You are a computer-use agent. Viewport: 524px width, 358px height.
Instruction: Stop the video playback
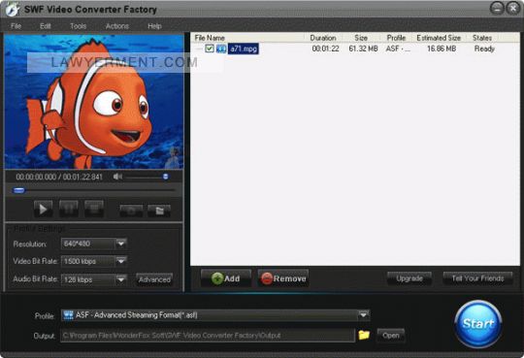coord(94,210)
